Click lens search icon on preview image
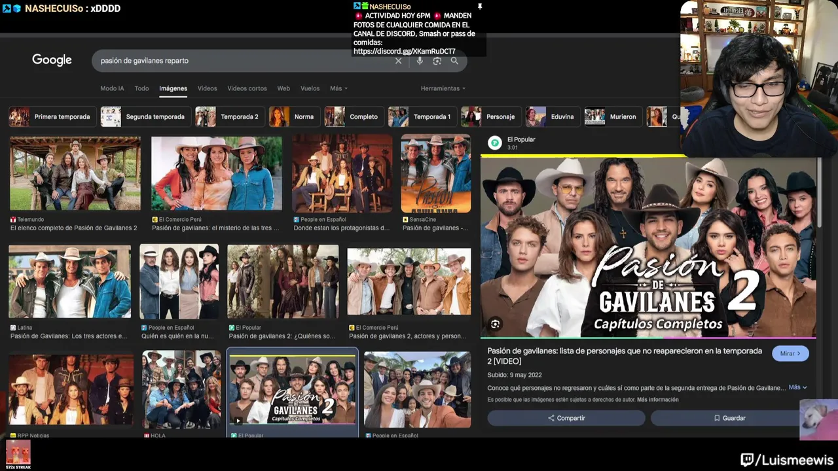Image resolution: width=838 pixels, height=471 pixels. [x=495, y=324]
